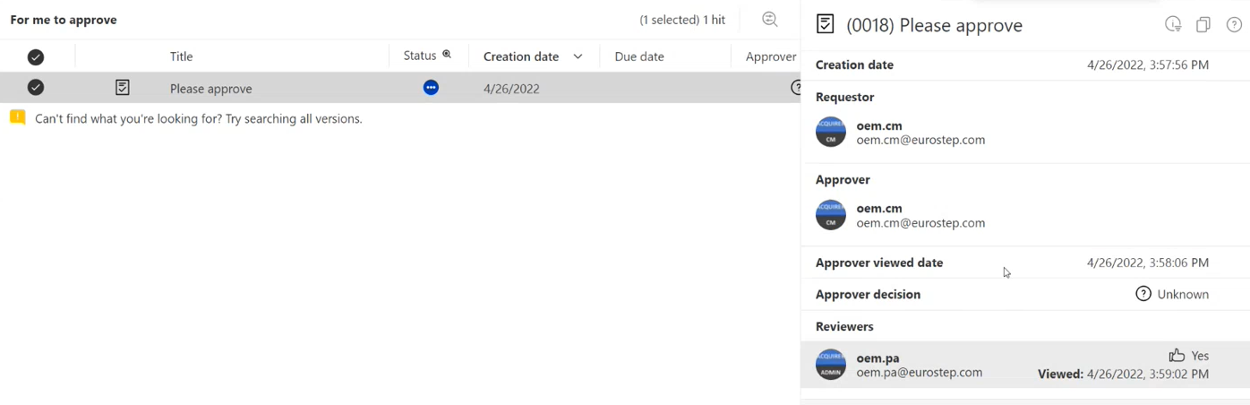Screen dimensions: 1250x405
Task: Select the oem.pa reviewer avatar
Action: click(x=831, y=365)
